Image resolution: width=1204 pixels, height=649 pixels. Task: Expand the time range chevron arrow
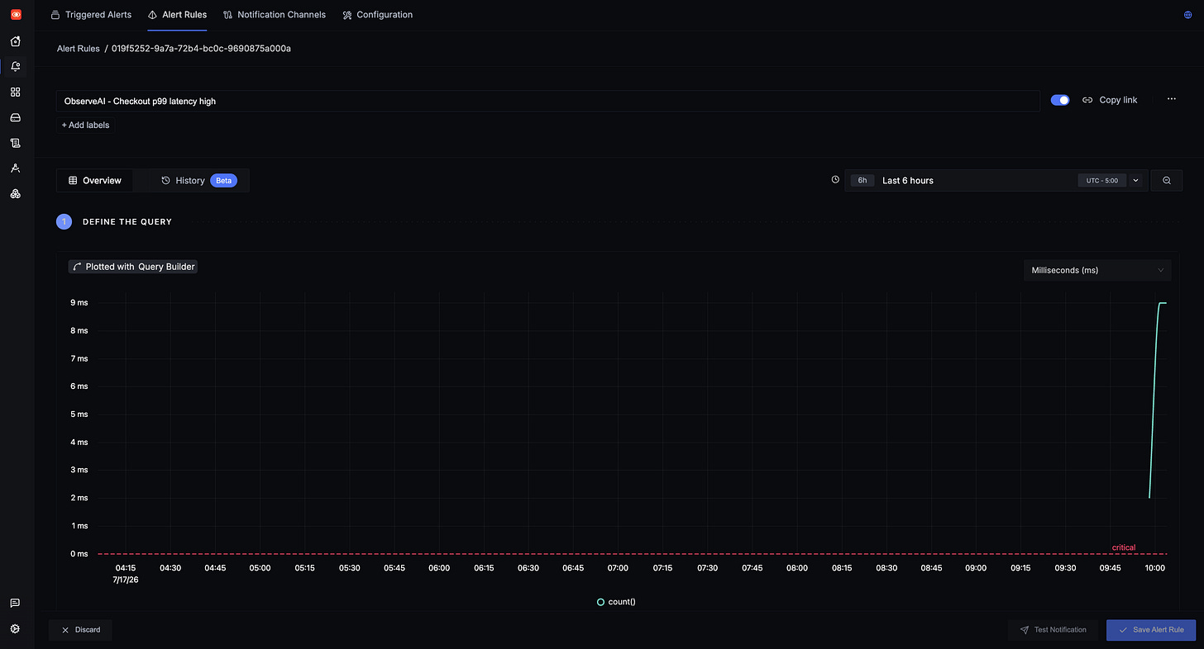pyautogui.click(x=1135, y=180)
